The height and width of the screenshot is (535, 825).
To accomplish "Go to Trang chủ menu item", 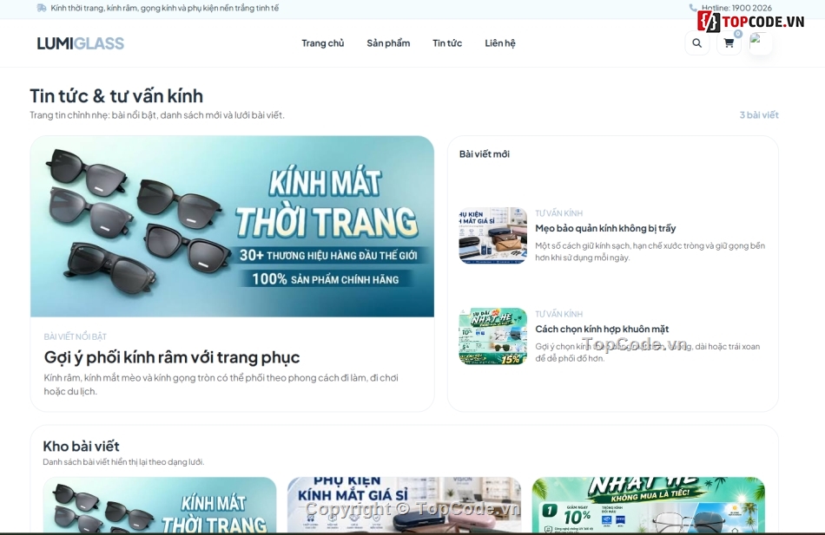I will pyautogui.click(x=322, y=43).
